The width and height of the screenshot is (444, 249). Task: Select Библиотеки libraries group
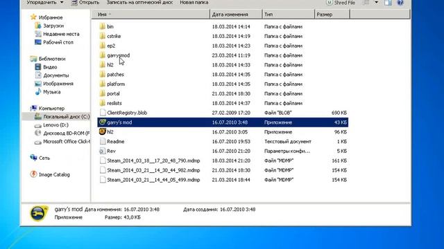coord(48,59)
